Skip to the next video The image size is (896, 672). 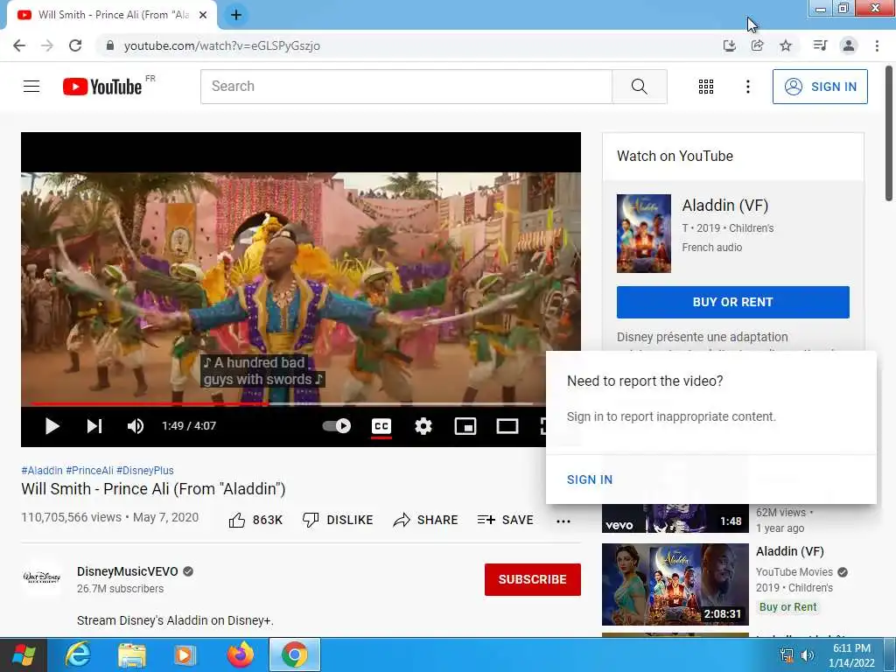[x=94, y=426]
